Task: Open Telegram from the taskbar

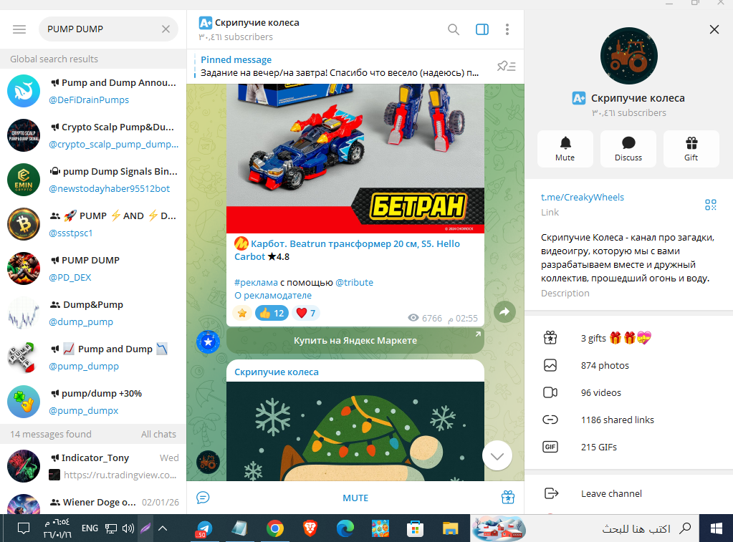Action: tap(203, 529)
